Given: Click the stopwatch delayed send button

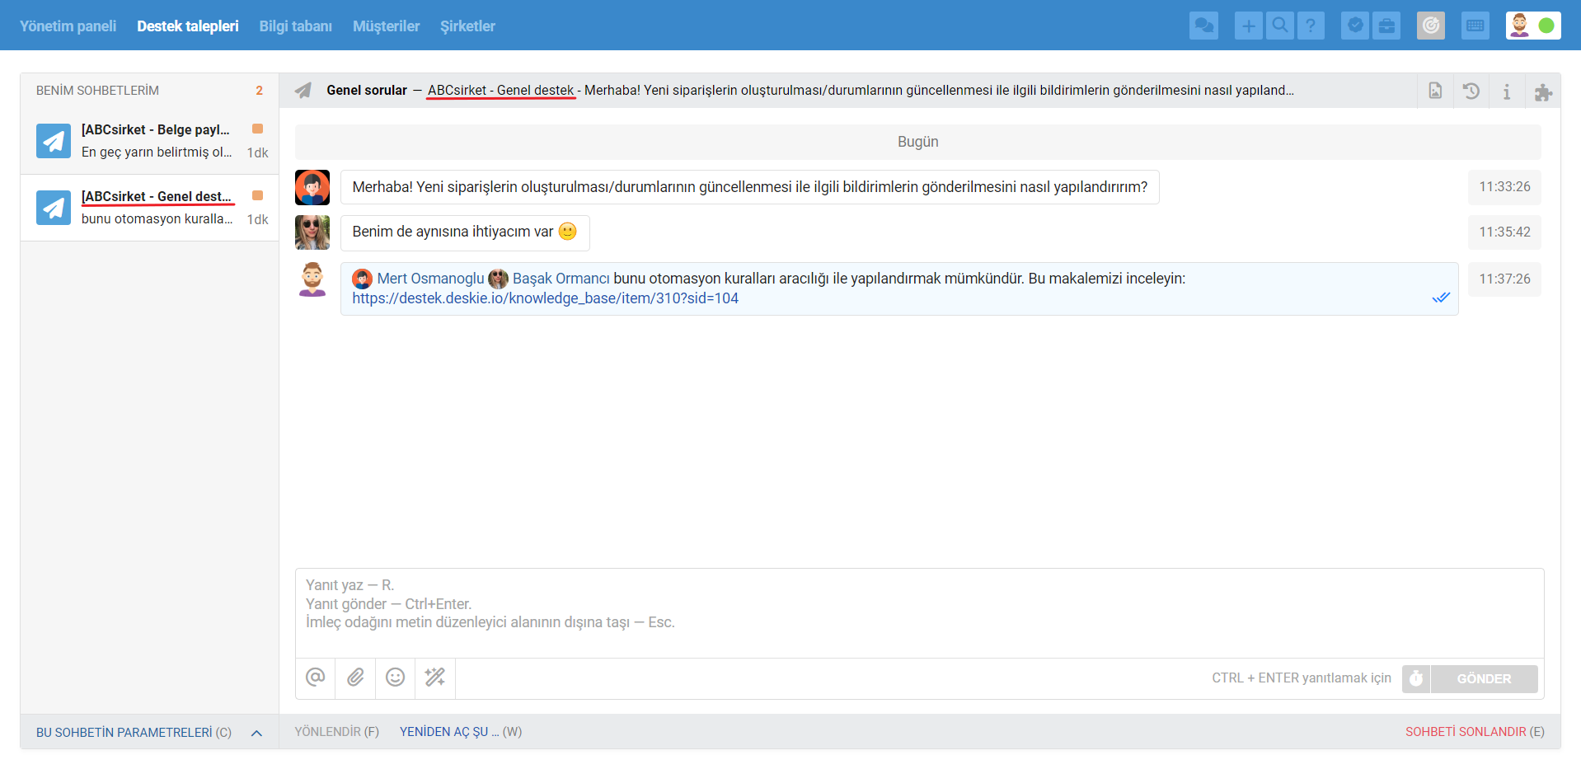Looking at the screenshot, I should 1415,678.
